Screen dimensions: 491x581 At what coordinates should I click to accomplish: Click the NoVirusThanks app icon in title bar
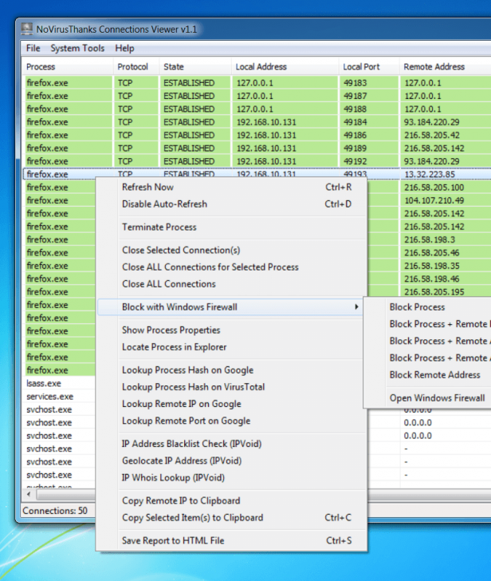click(x=26, y=30)
